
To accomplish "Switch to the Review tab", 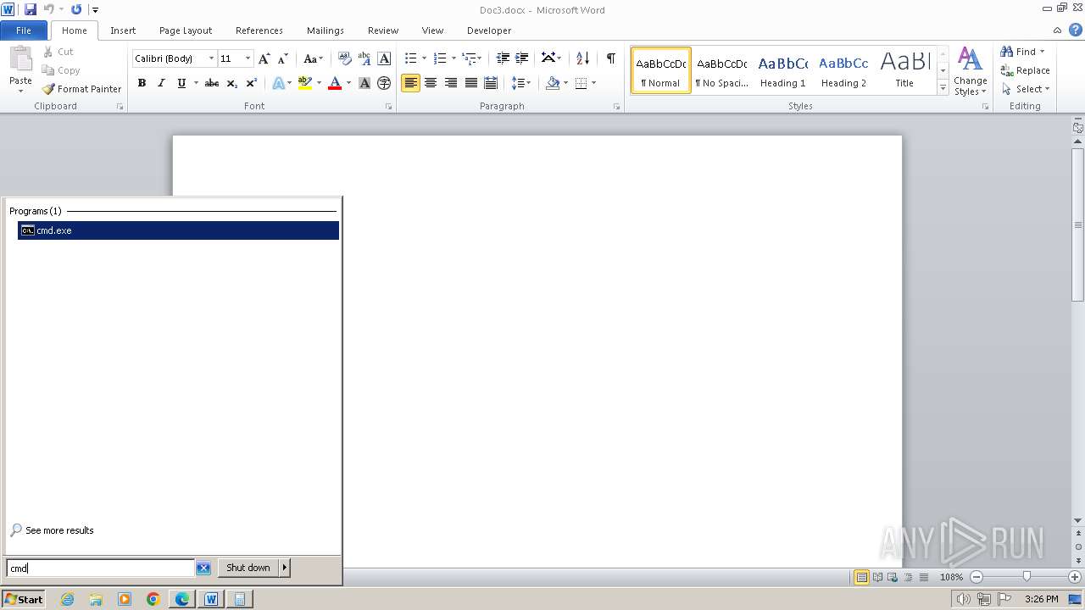I will (x=383, y=30).
